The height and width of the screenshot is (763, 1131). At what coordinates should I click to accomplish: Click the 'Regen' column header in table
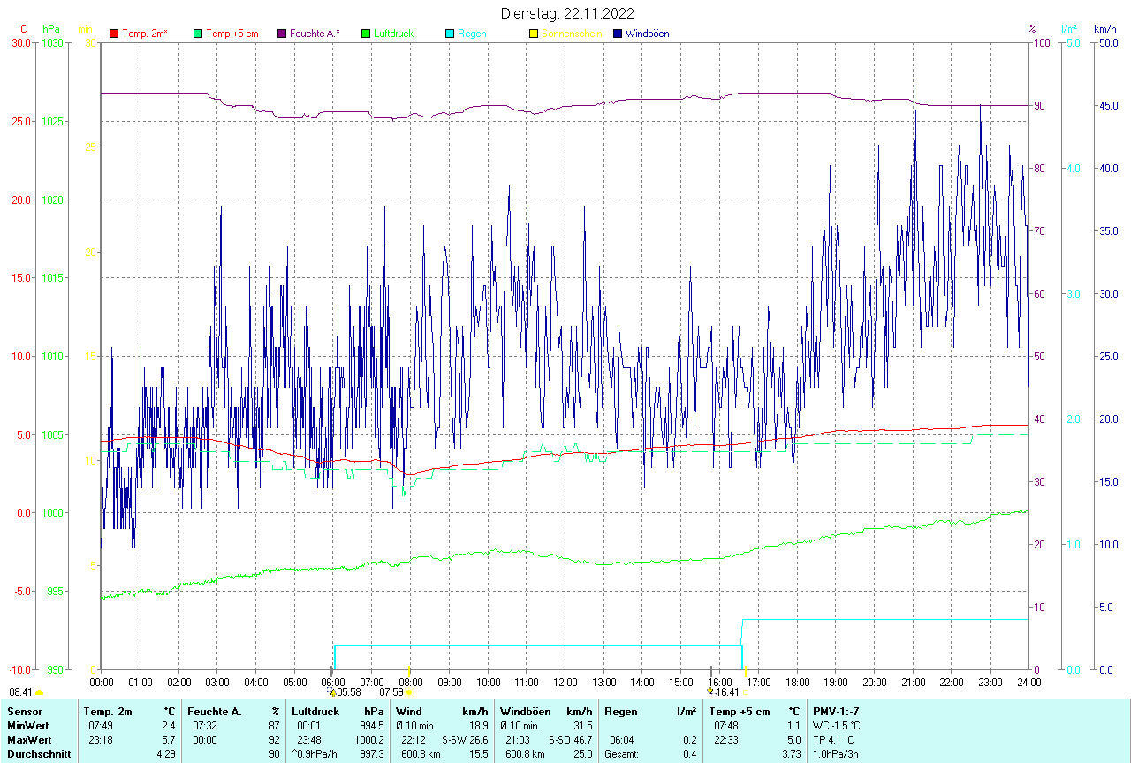[620, 712]
